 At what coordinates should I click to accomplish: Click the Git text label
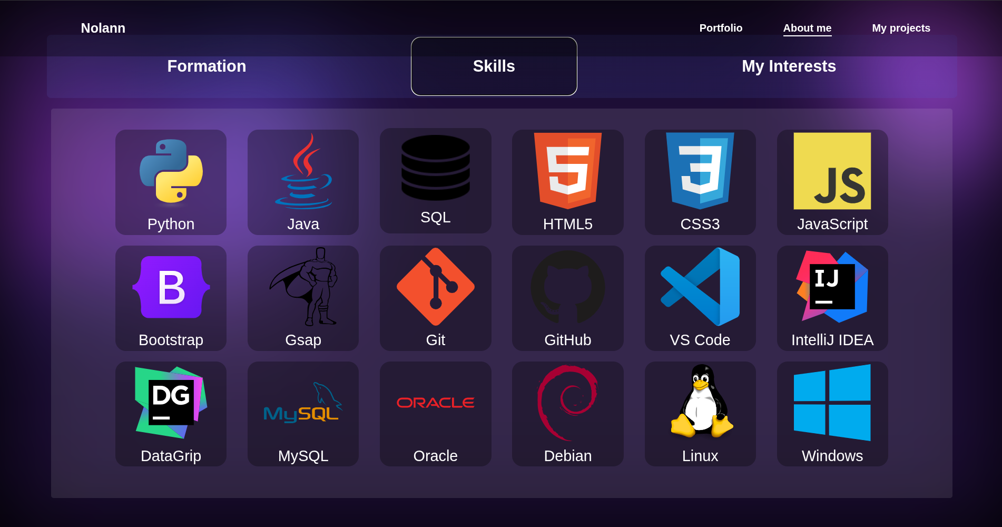(x=436, y=340)
